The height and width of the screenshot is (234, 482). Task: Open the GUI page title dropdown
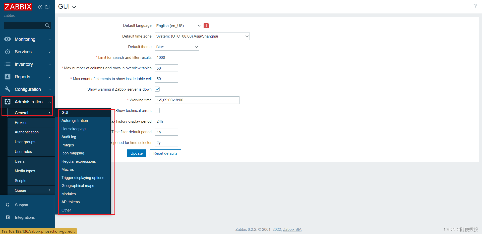click(x=67, y=7)
